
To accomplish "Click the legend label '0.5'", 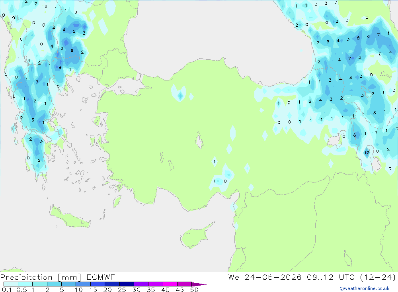I will (21, 290).
